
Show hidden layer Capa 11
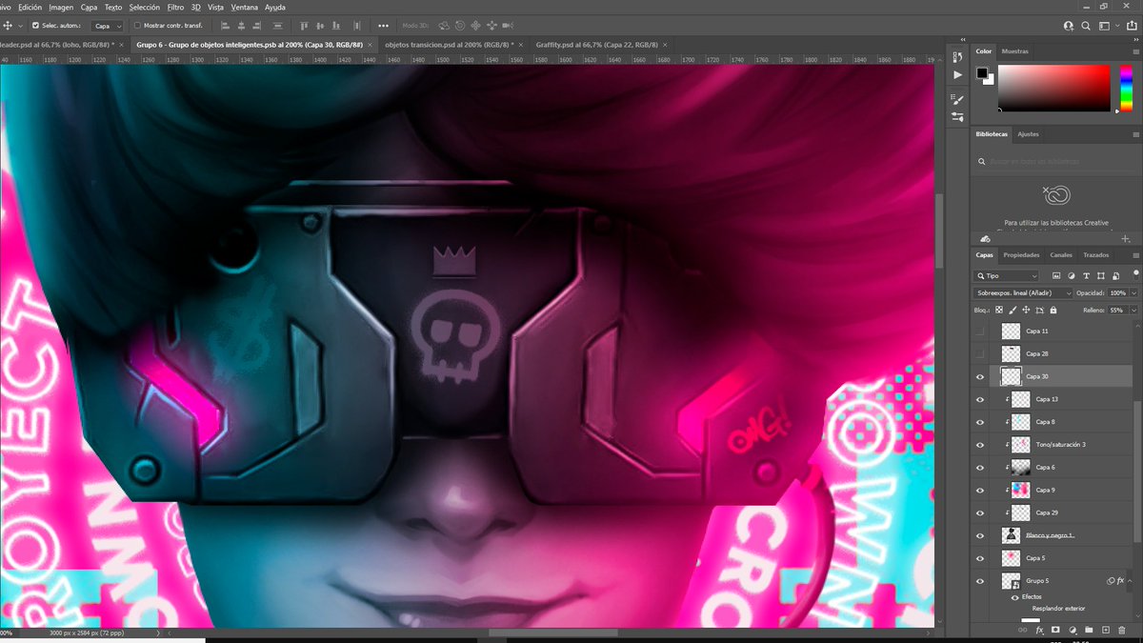980,332
